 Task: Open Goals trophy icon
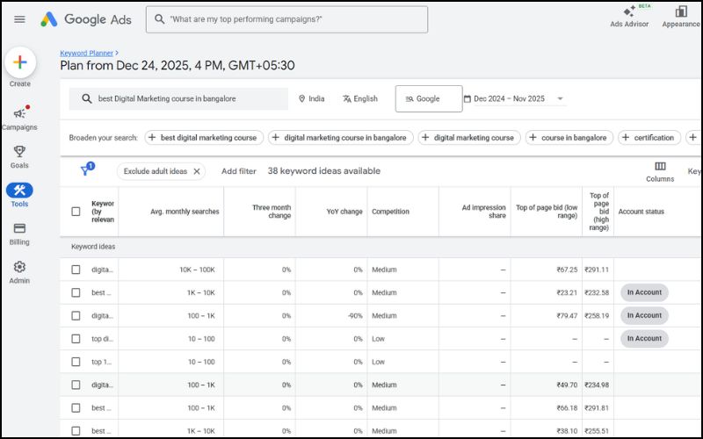click(19, 151)
